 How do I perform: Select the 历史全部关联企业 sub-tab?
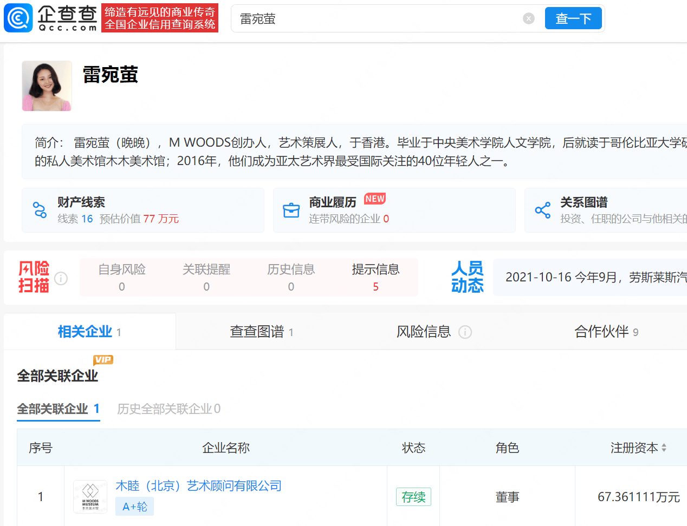tap(169, 409)
